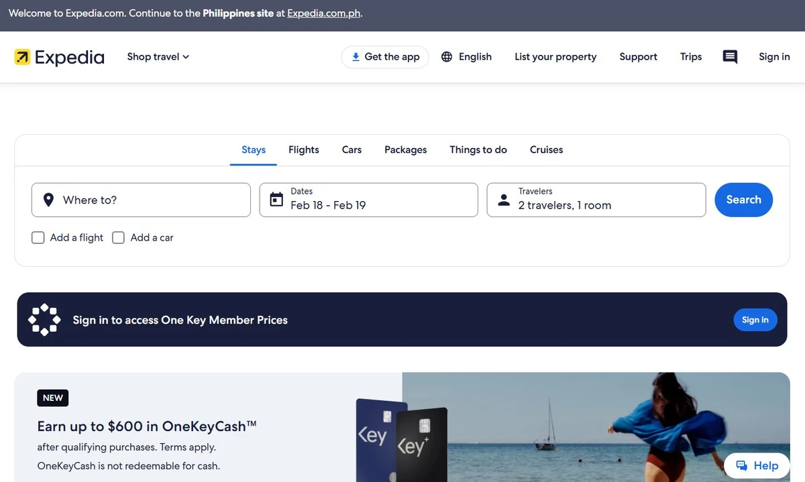Click the location pin icon
The image size is (805, 482).
point(48,200)
